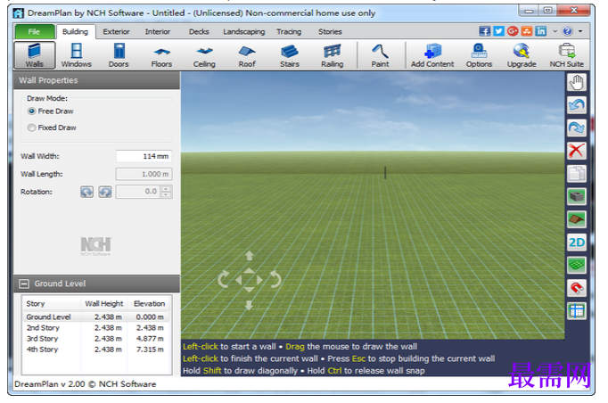
Task: Toggle the magnet snap icon
Action: pos(577,288)
